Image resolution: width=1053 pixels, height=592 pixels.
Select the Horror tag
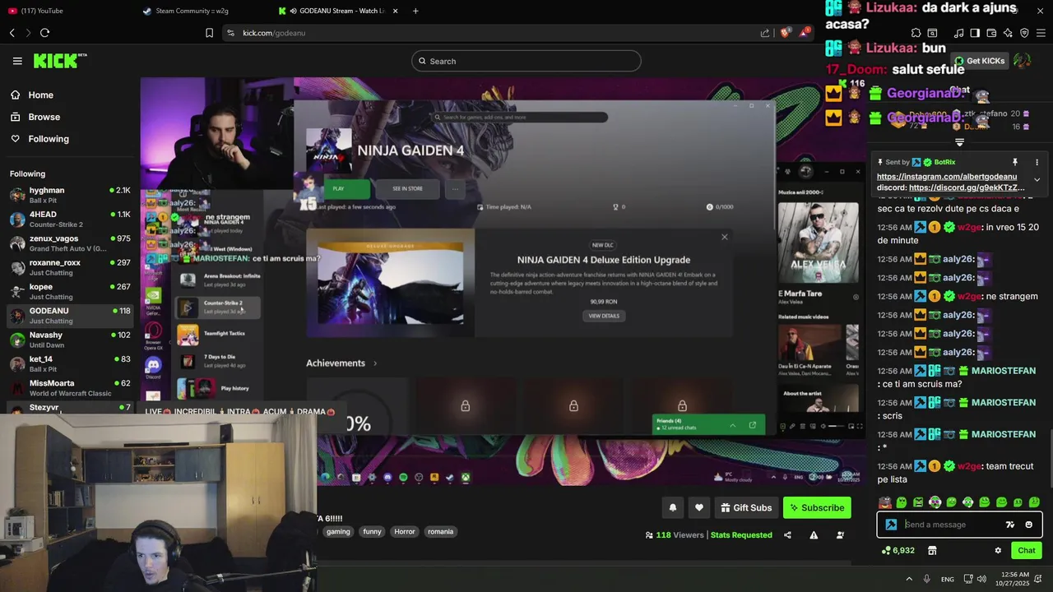[x=405, y=532]
